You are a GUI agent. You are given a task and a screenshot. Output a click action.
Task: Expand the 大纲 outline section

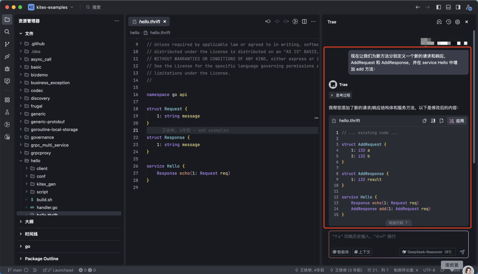pyautogui.click(x=29, y=222)
